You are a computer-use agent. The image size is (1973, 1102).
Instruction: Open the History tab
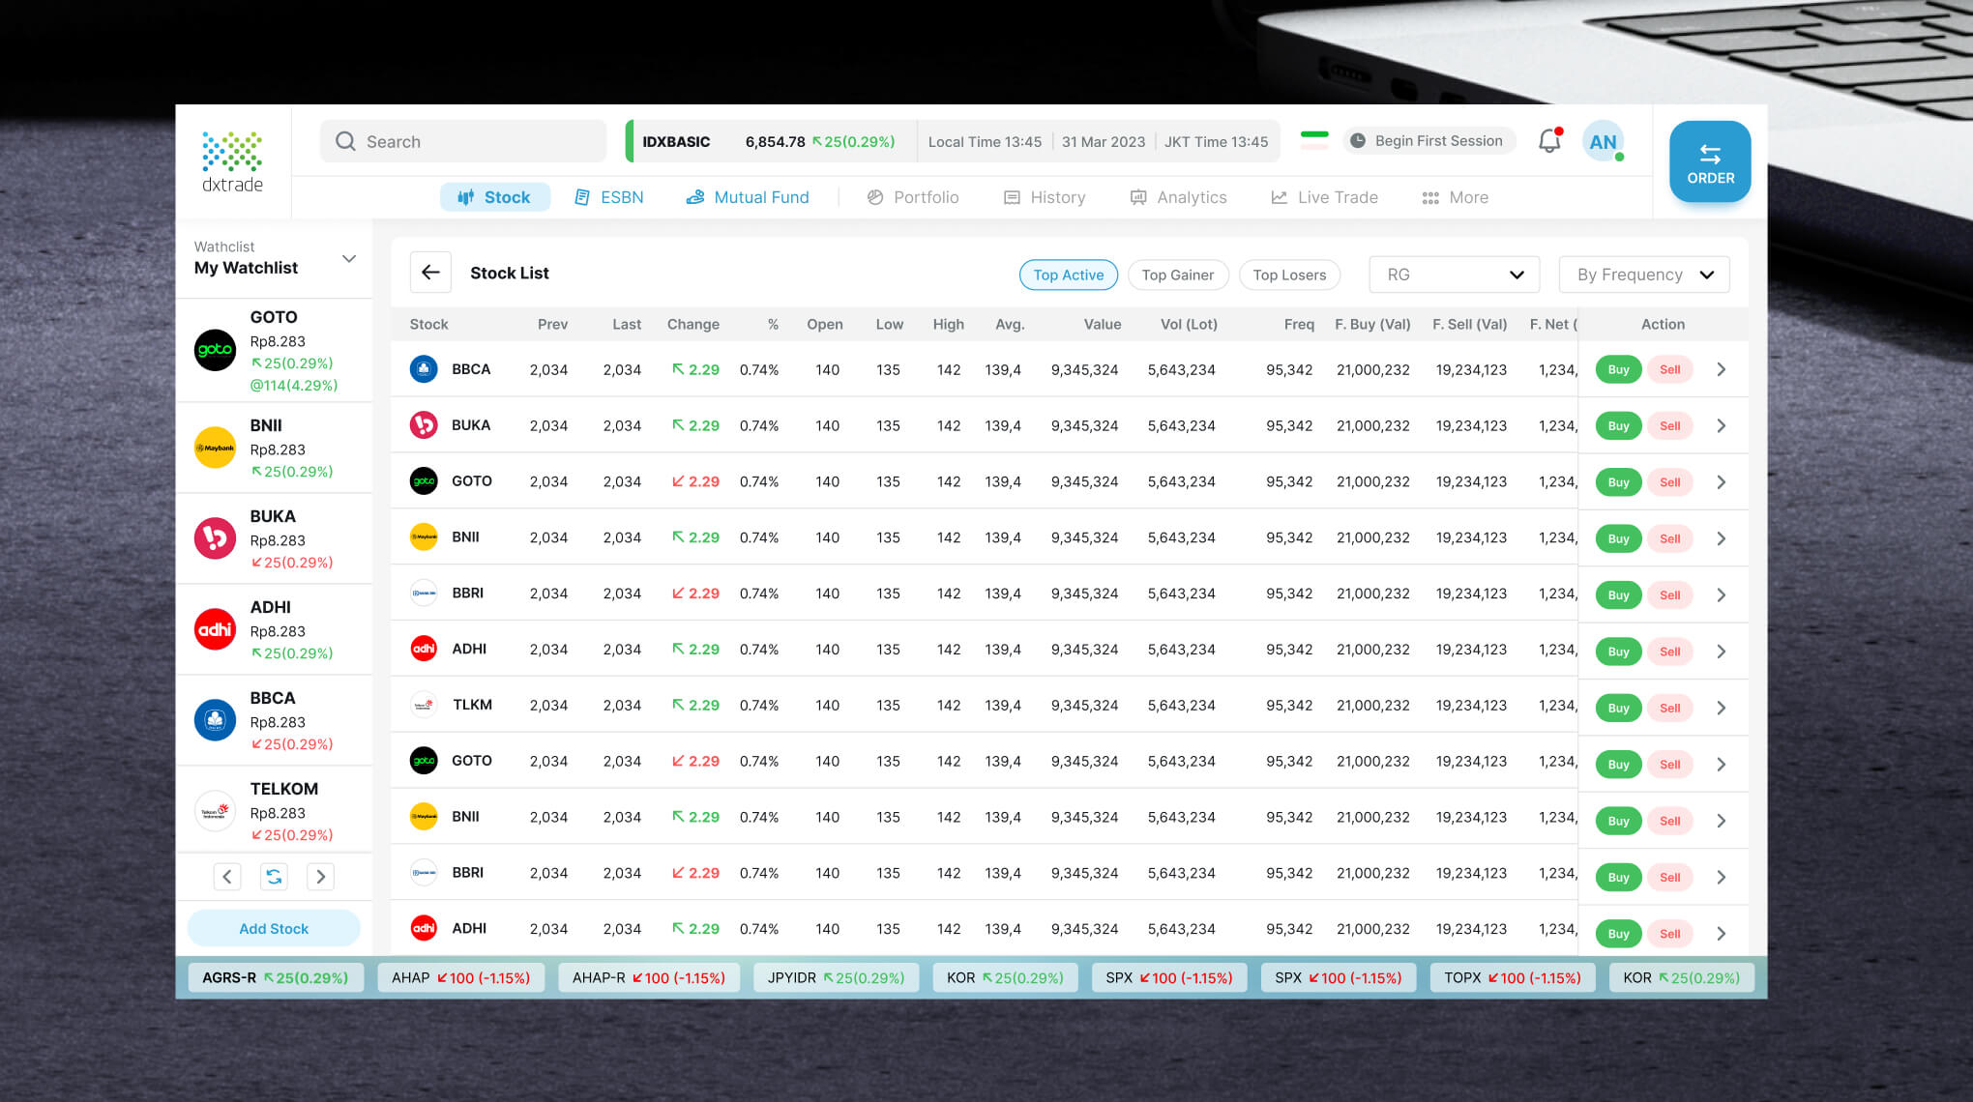(x=1045, y=197)
